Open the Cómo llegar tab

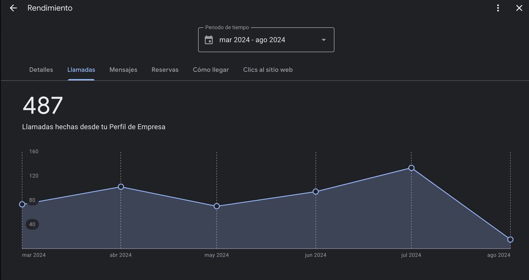211,70
